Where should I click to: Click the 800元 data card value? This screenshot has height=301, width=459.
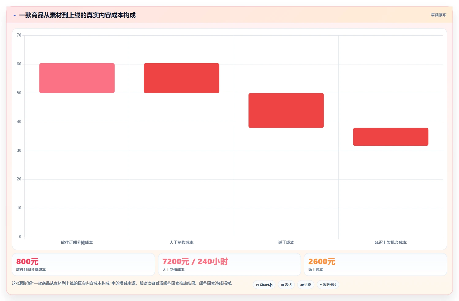pos(27,262)
